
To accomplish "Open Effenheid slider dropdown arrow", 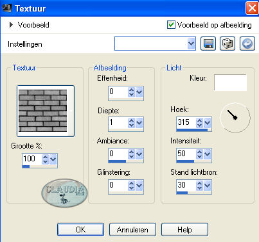I will pyautogui.click(x=139, y=92).
